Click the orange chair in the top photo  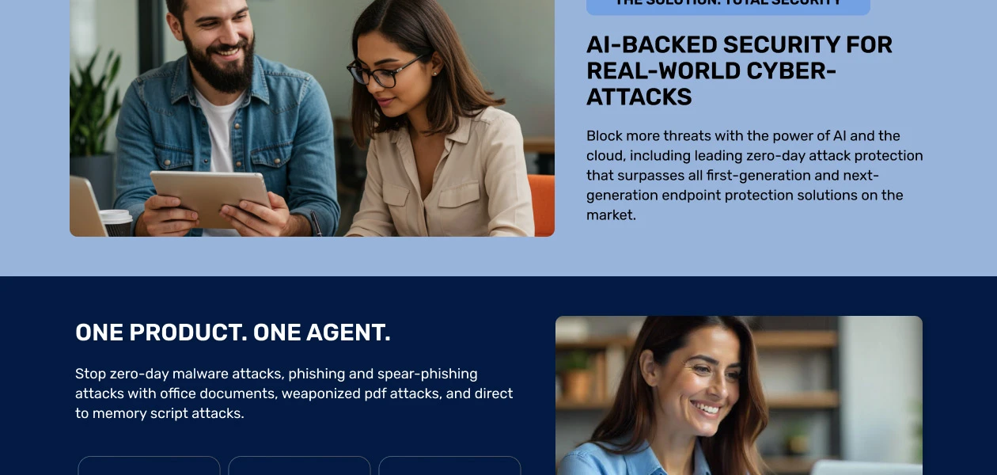[541, 204]
